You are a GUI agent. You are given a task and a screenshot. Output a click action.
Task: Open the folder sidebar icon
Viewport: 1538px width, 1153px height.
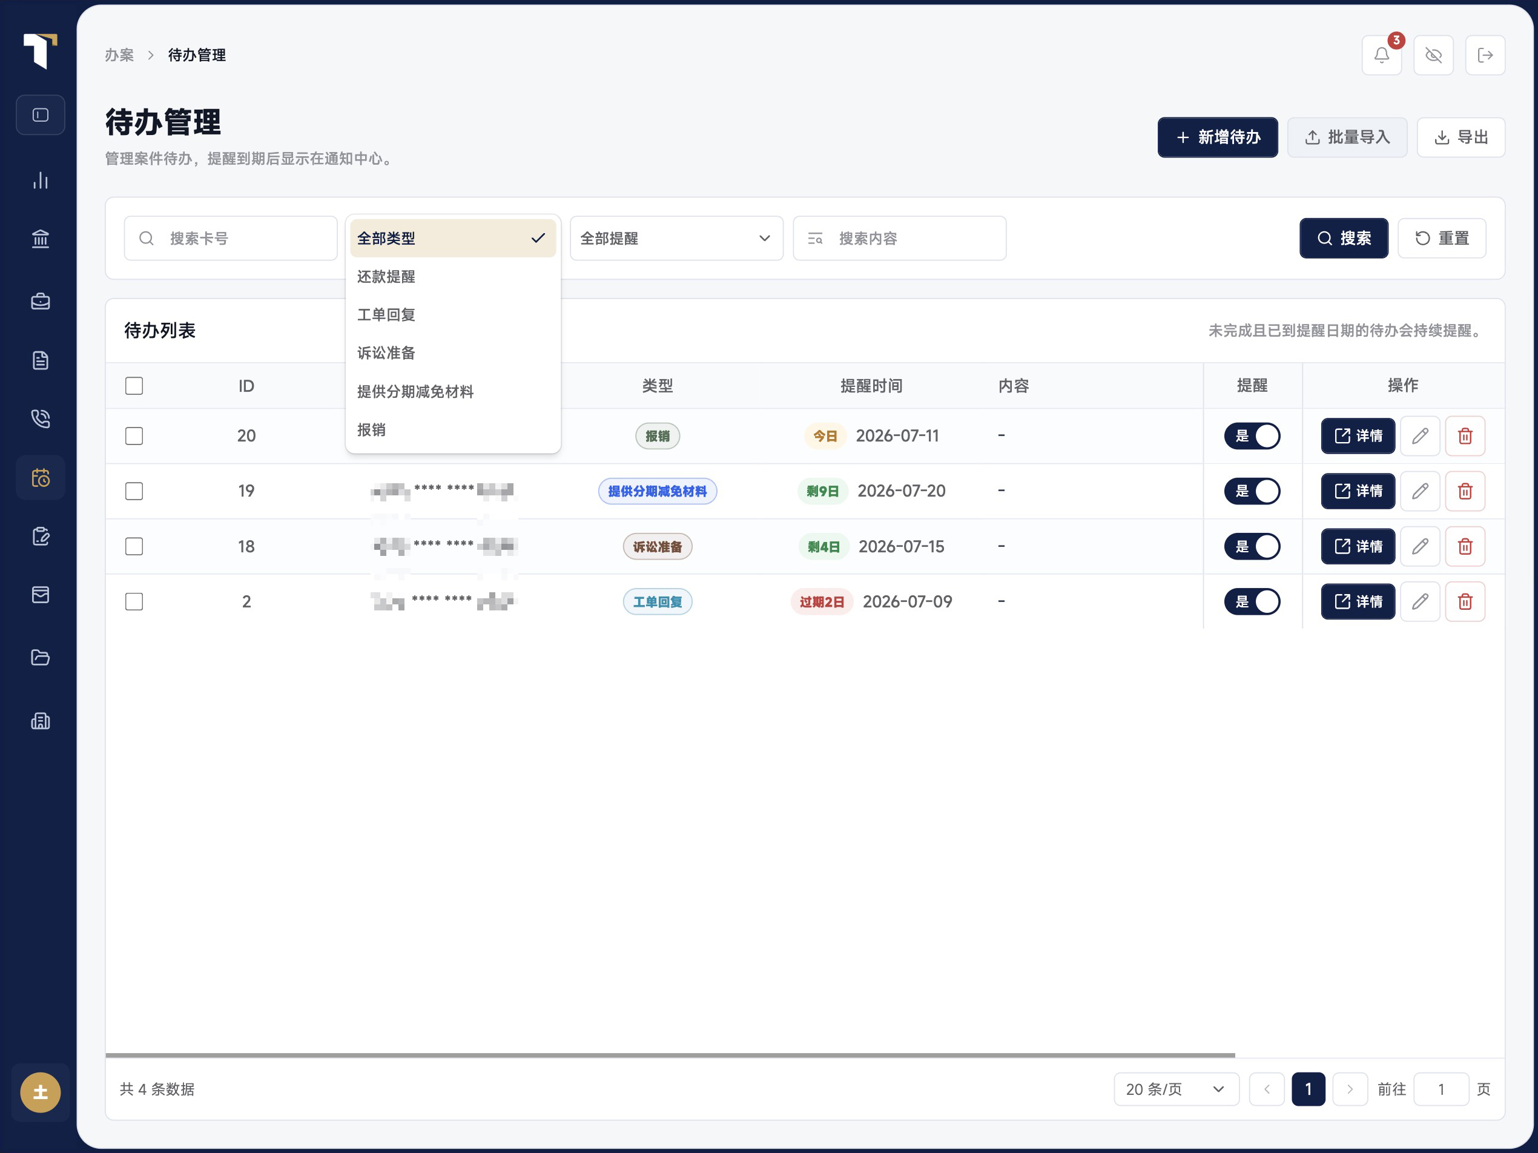point(41,657)
